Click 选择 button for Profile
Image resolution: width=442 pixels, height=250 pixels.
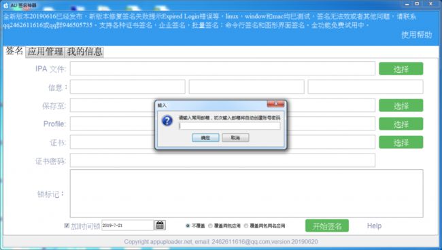tap(401, 124)
